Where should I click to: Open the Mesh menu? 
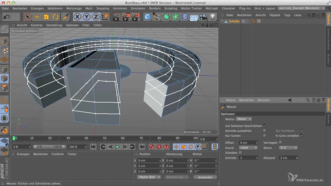tap(89, 8)
